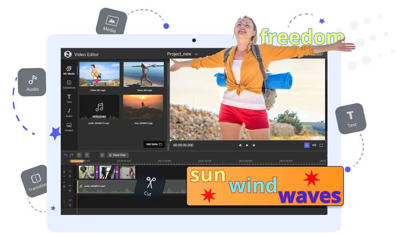This screenshot has height=233, width=396.
Task: Open the Images panel
Action: coord(69,127)
